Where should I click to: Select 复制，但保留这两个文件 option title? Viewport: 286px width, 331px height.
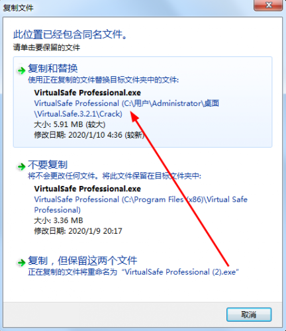coord(83,261)
